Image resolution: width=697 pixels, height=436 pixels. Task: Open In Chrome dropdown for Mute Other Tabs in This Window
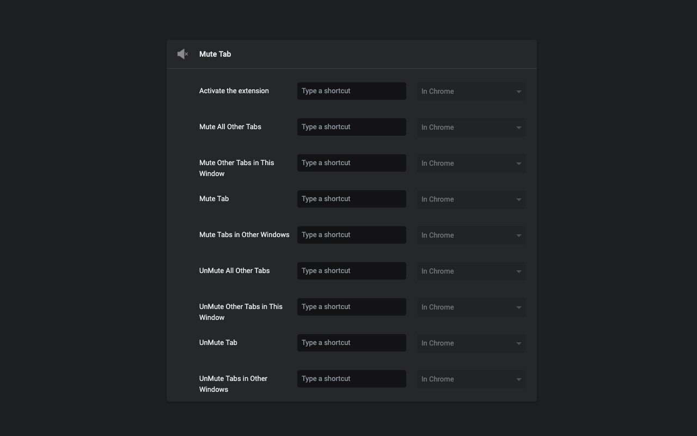(x=471, y=163)
